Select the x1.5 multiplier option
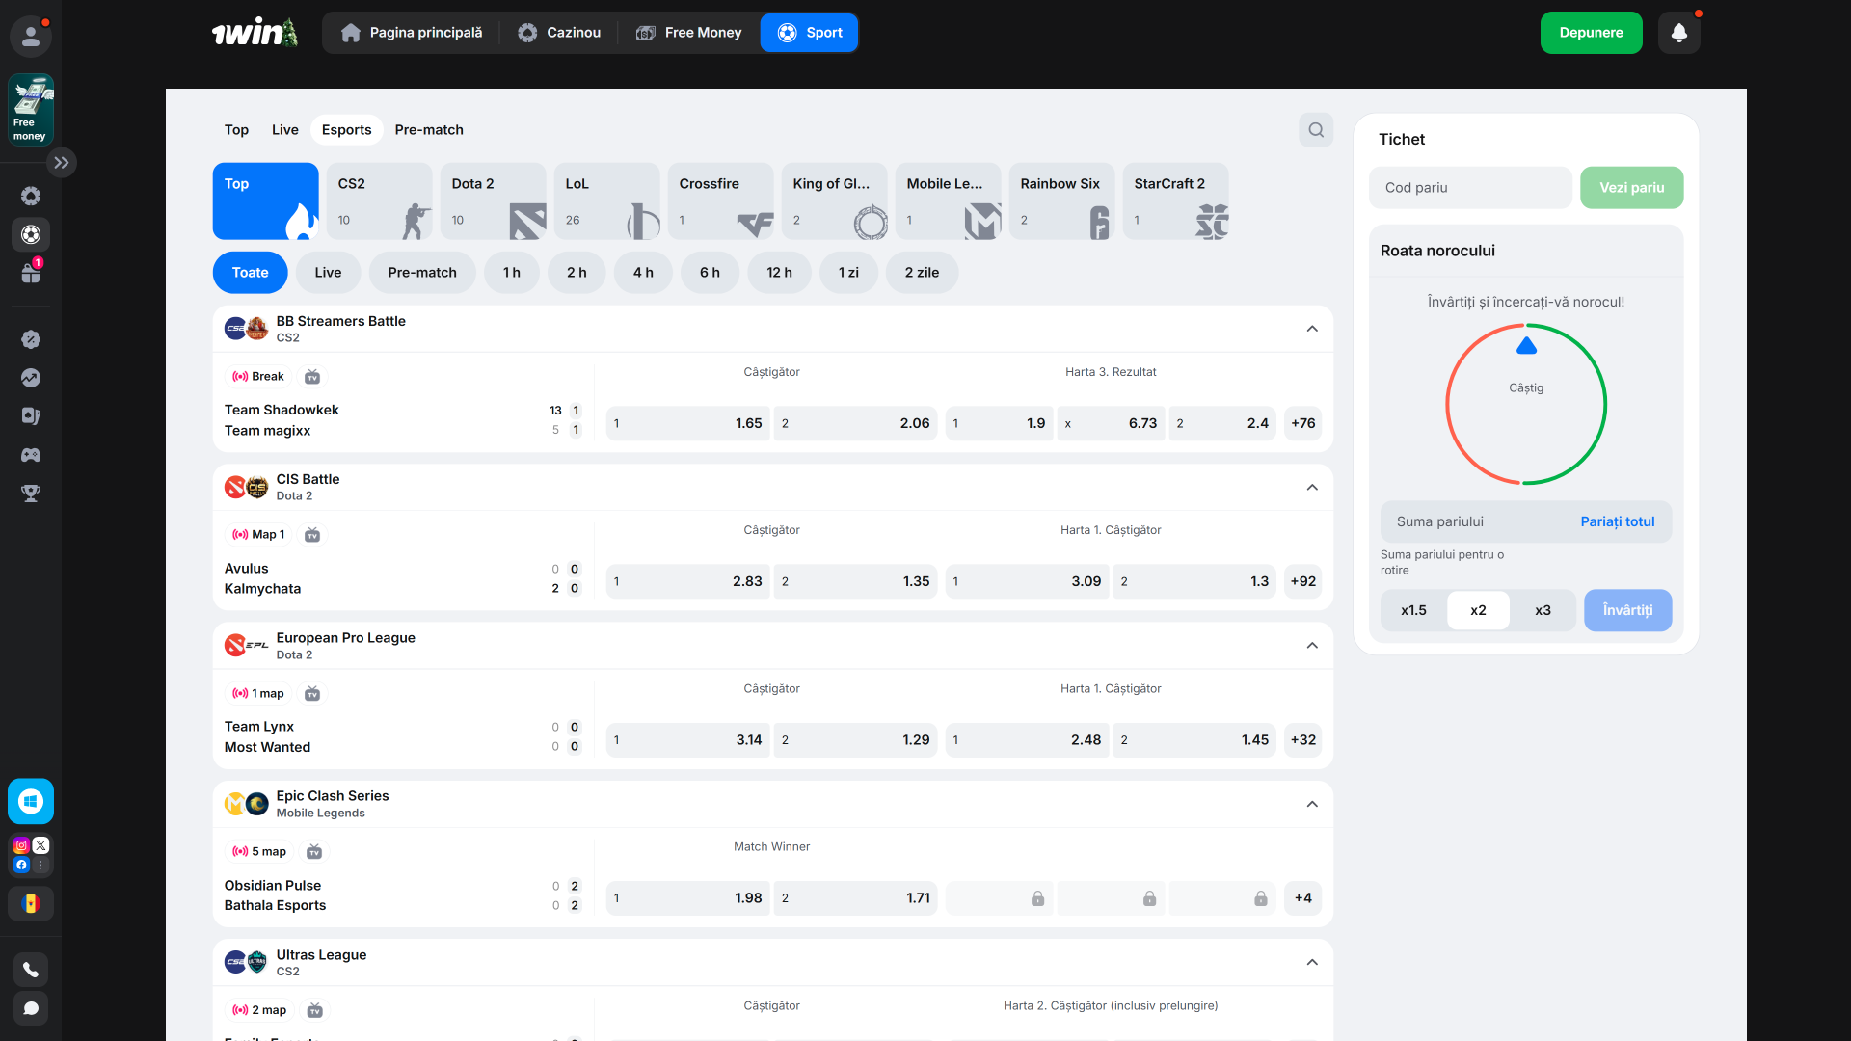 click(x=1413, y=610)
